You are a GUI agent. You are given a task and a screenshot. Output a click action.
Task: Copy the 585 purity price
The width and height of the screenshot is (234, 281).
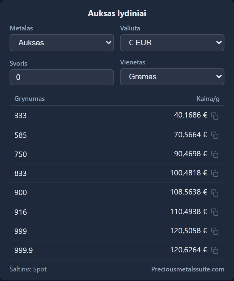click(215, 135)
